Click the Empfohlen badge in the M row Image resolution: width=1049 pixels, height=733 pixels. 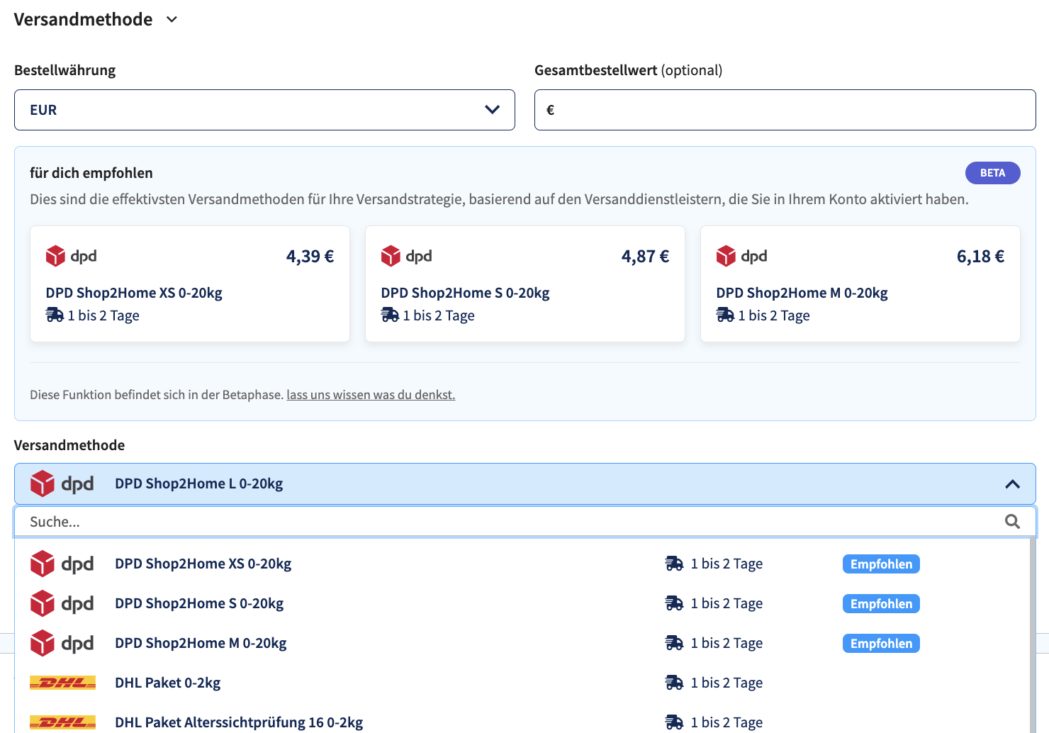(881, 644)
